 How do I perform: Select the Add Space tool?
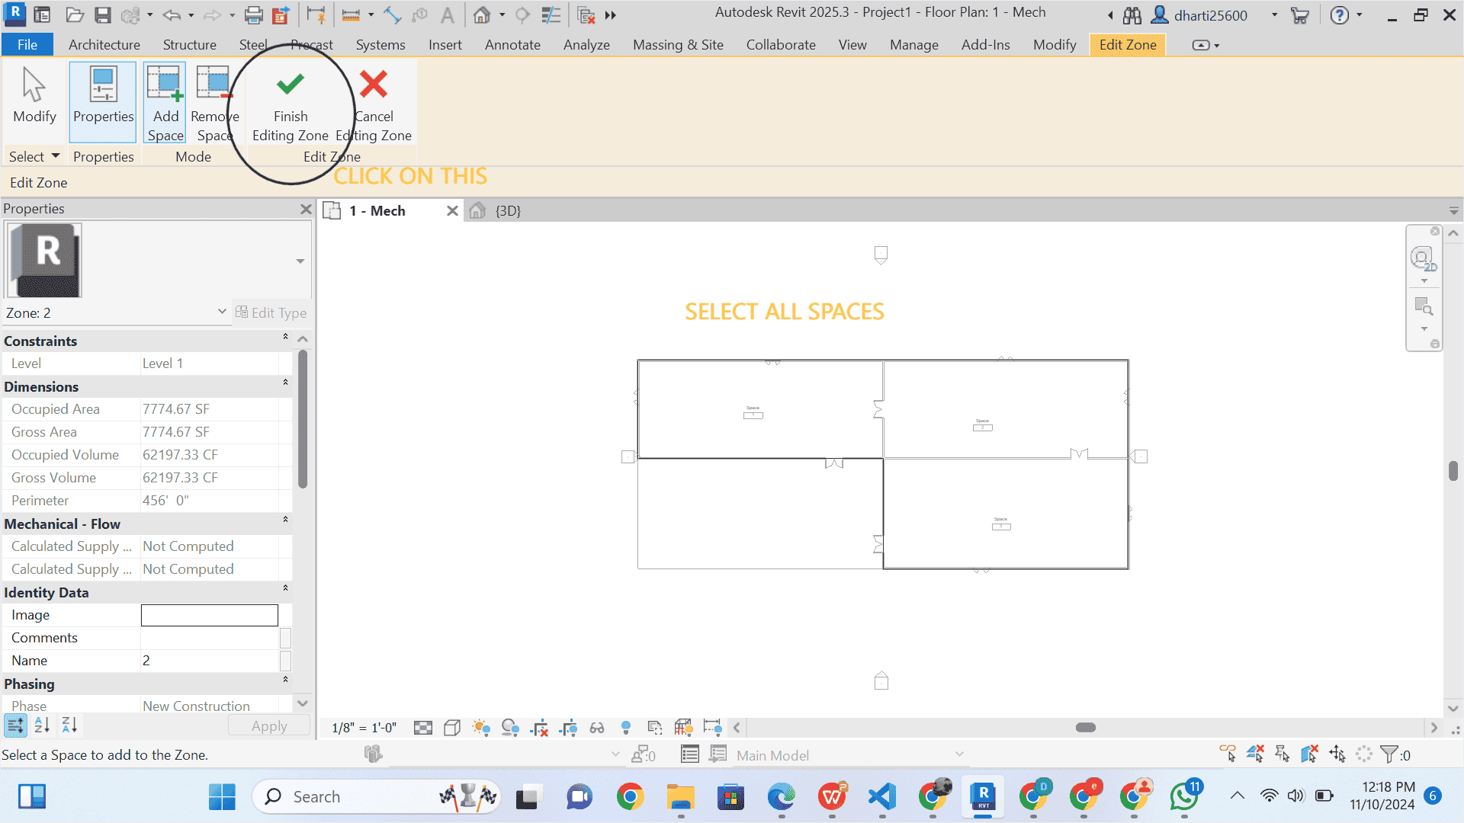pos(165,101)
